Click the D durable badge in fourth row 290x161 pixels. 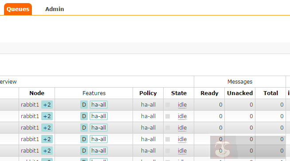point(84,139)
